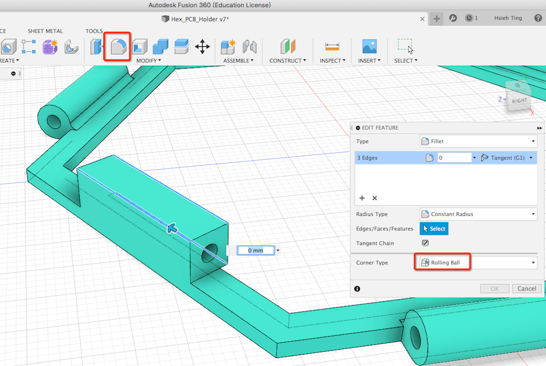
Task: Switch to the SHEET METAL tab
Action: pos(45,31)
